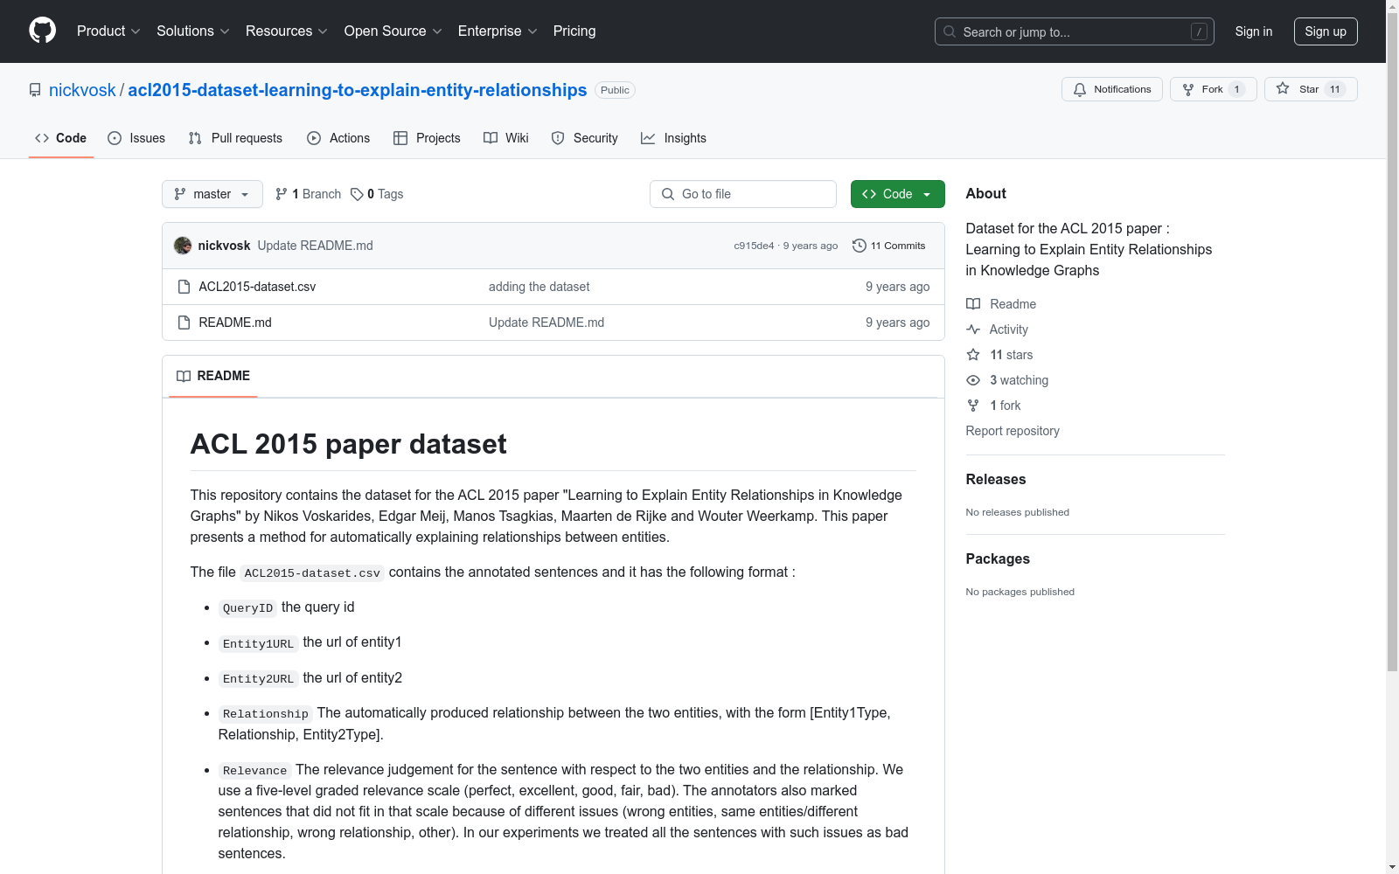Click the Sign in link
The image size is (1399, 874).
pos(1254,31)
